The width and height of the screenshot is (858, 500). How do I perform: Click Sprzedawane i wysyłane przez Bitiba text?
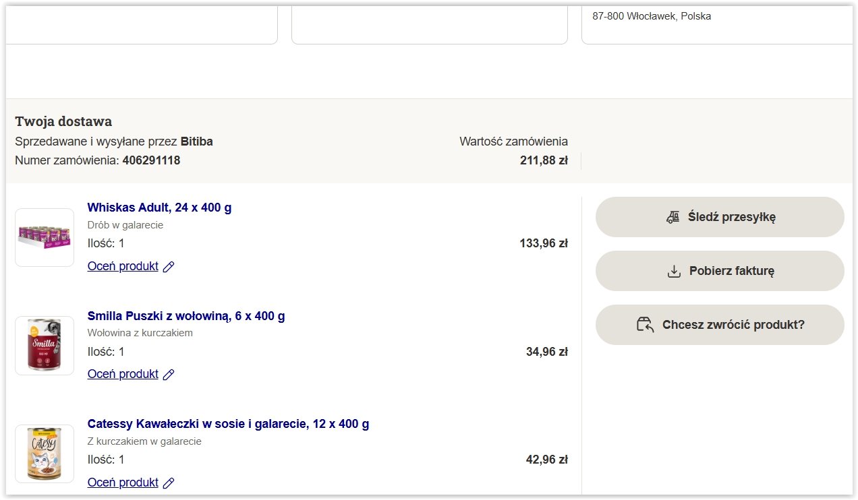coord(114,142)
